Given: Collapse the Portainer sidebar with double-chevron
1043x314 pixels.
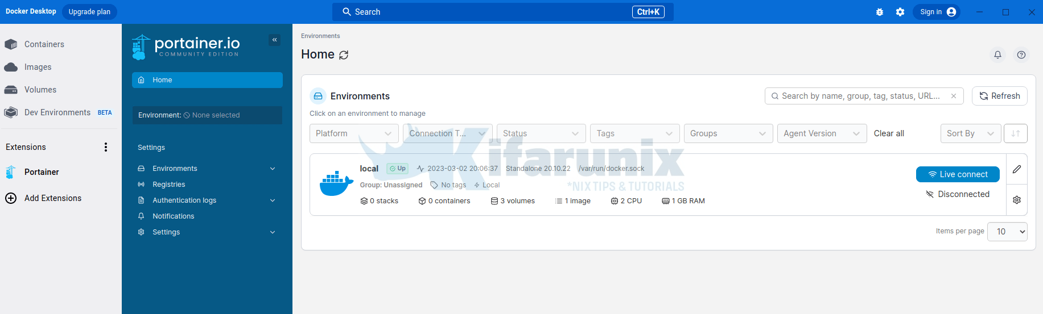Looking at the screenshot, I should [x=274, y=40].
